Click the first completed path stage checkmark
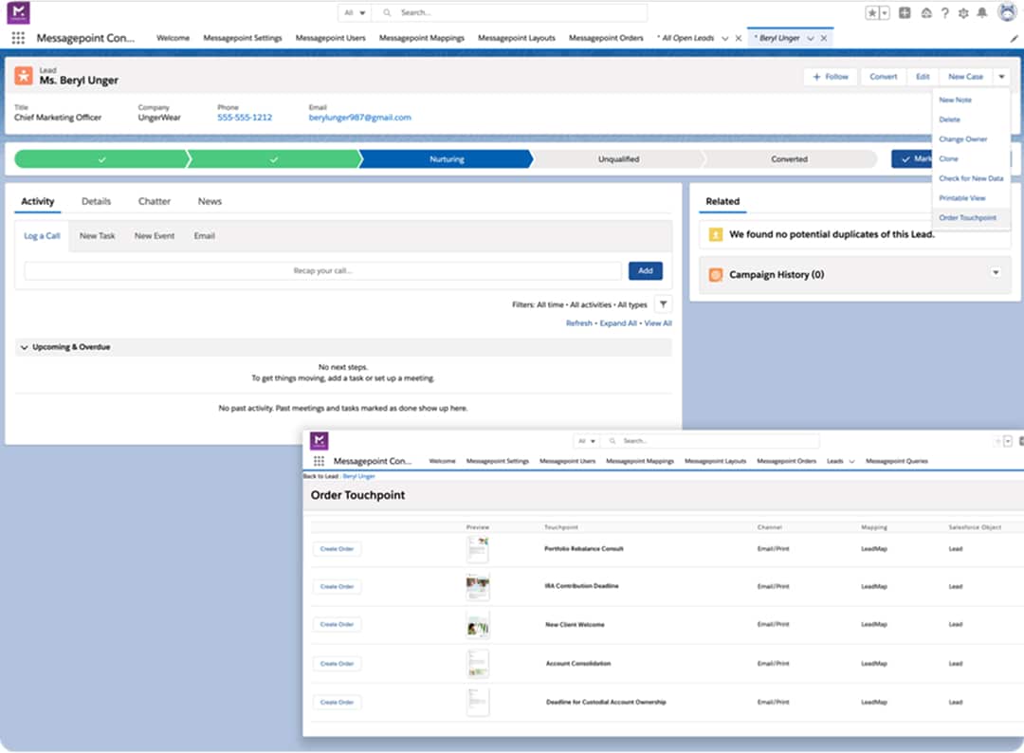 click(x=101, y=158)
